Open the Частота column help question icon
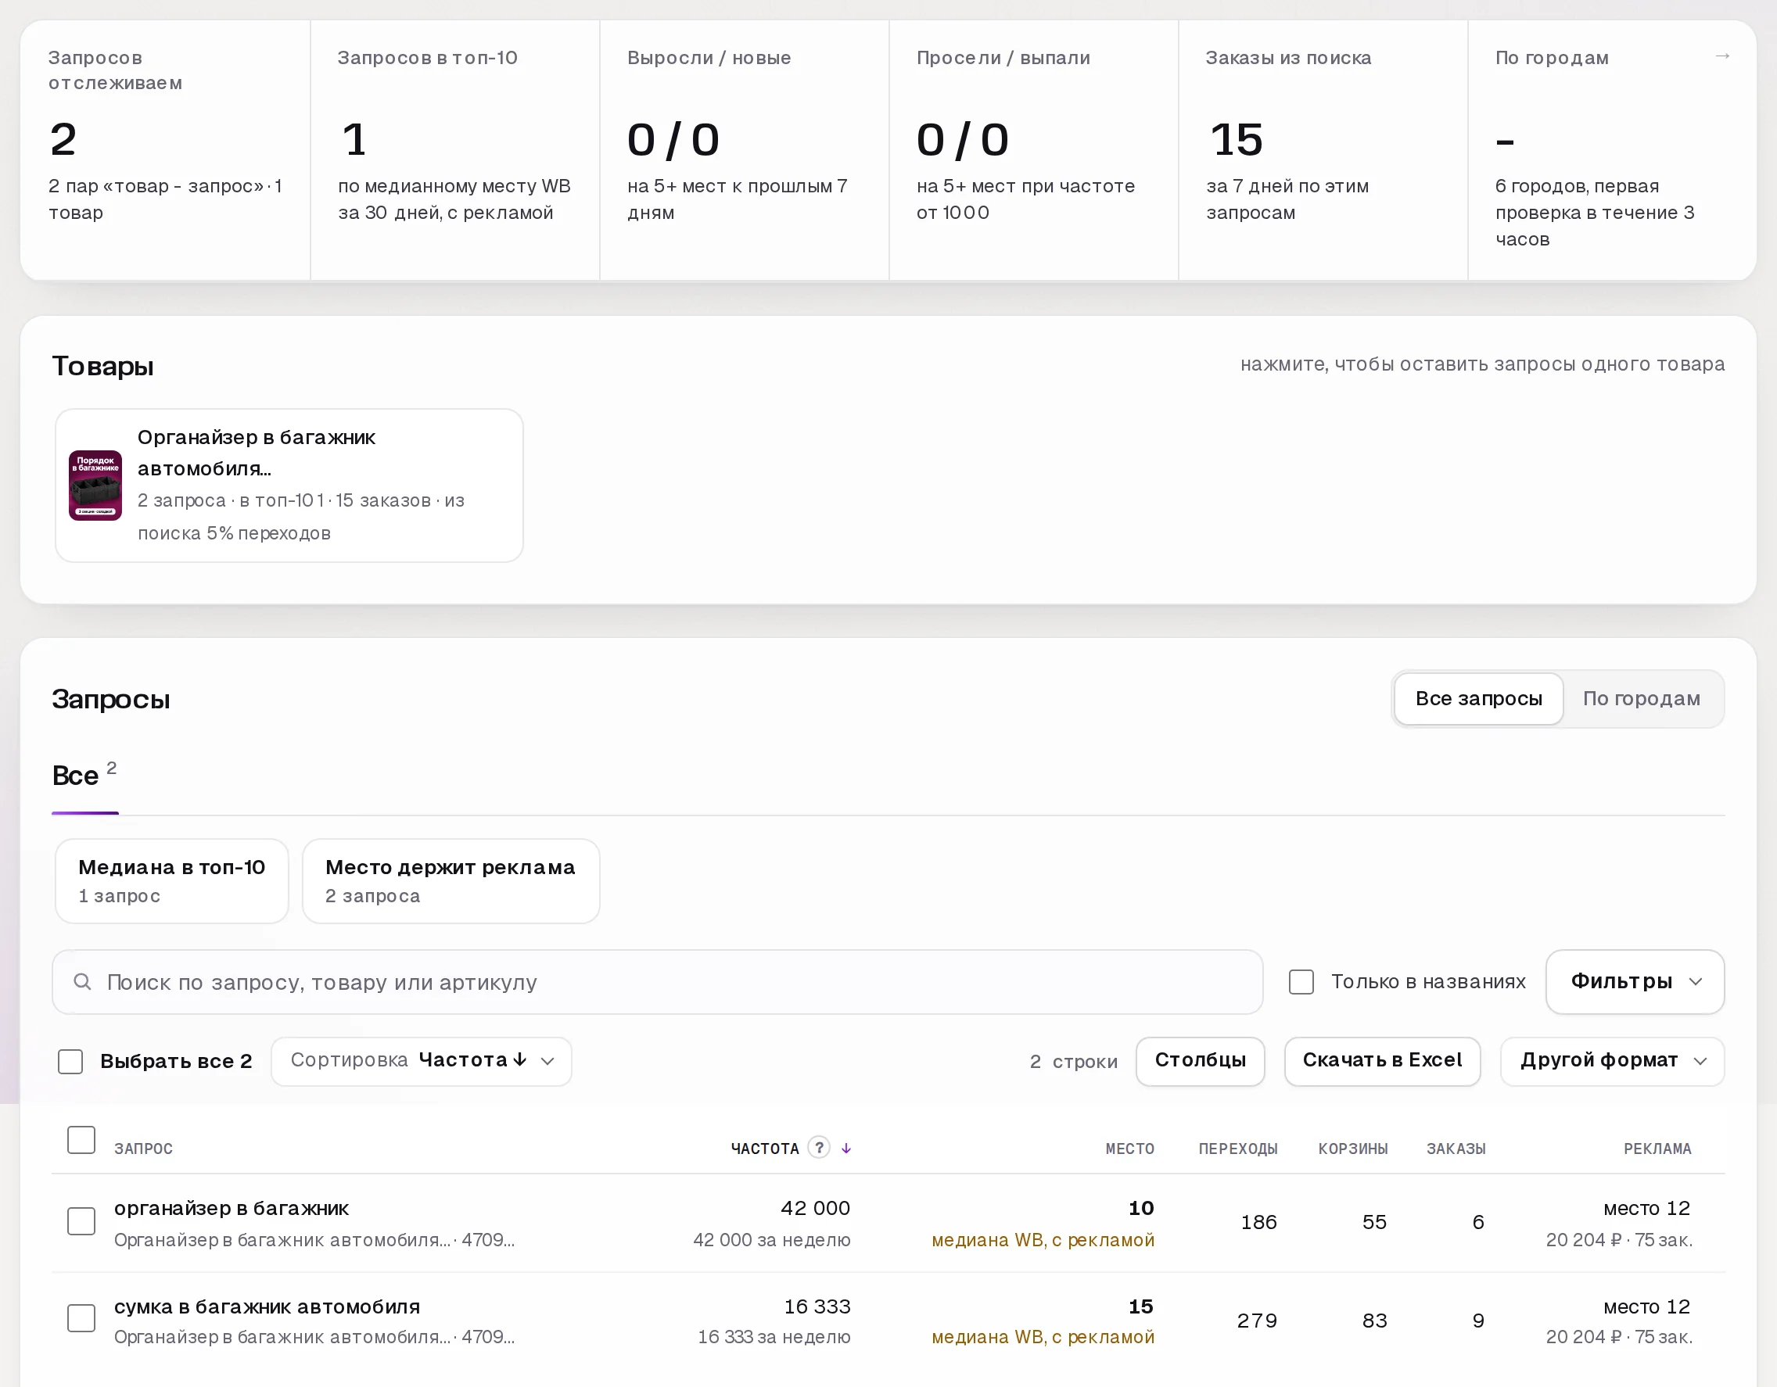The width and height of the screenshot is (1777, 1387). [819, 1148]
